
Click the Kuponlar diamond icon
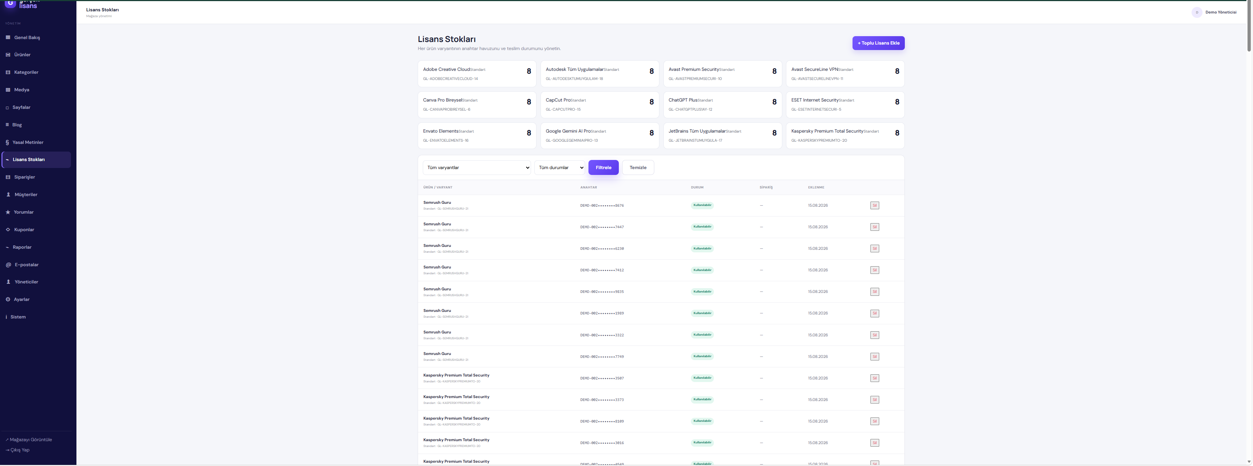point(8,230)
